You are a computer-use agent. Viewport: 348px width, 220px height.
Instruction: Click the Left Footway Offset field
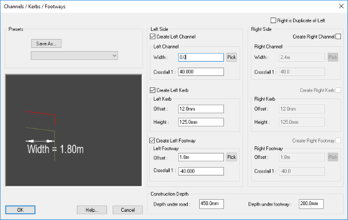[201, 157]
